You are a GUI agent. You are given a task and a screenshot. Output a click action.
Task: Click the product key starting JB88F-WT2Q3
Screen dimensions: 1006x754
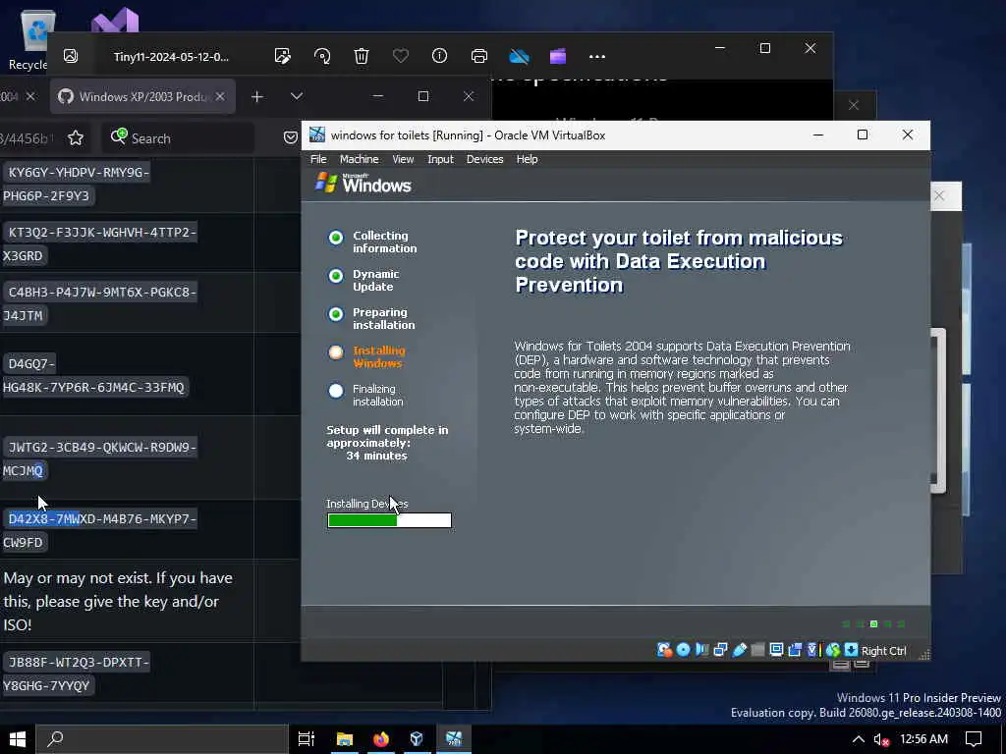[77, 673]
